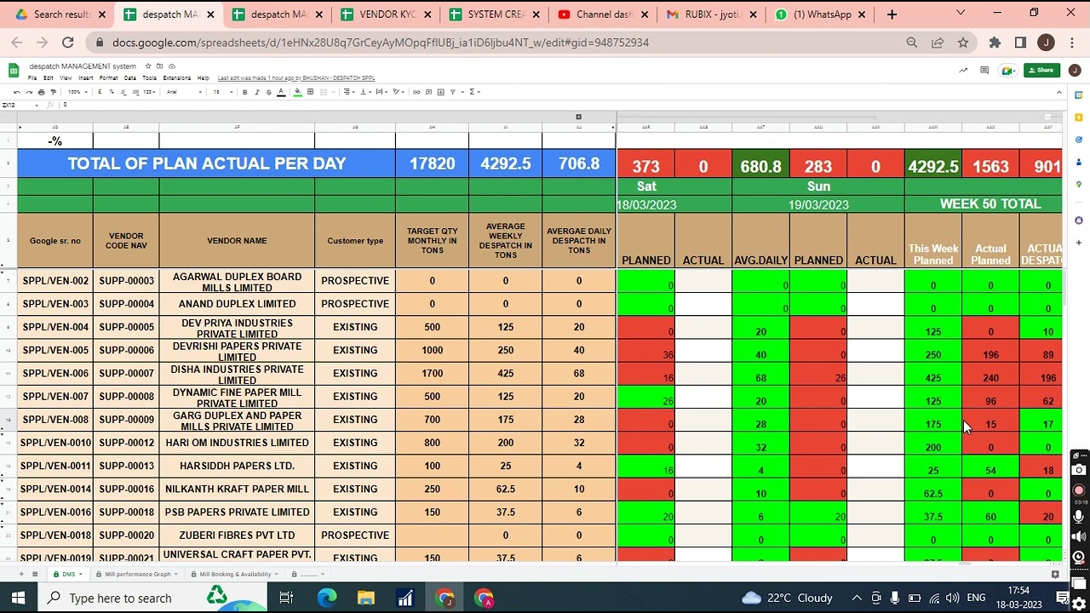Star the despatch MANAGEMENT system document
Screen dimensions: 1090x613
pos(148,66)
